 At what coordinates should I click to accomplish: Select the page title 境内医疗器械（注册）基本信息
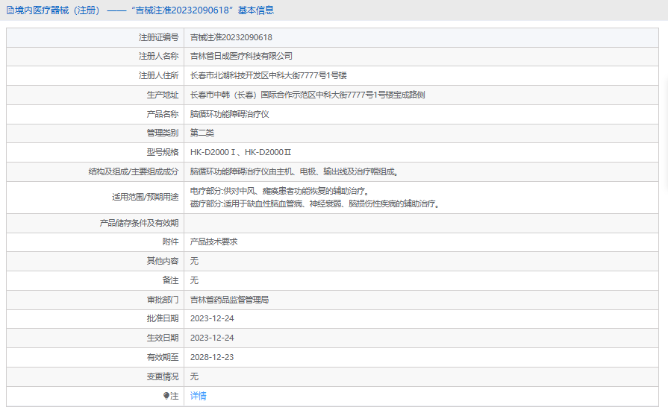coord(144,10)
